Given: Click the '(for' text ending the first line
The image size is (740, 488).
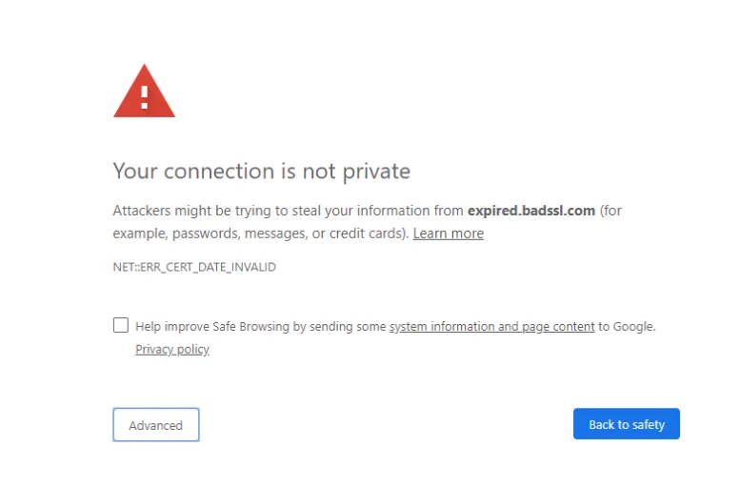Looking at the screenshot, I should (x=610, y=211).
